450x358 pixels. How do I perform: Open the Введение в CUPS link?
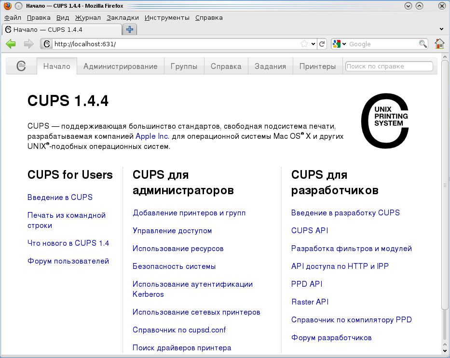coord(60,197)
